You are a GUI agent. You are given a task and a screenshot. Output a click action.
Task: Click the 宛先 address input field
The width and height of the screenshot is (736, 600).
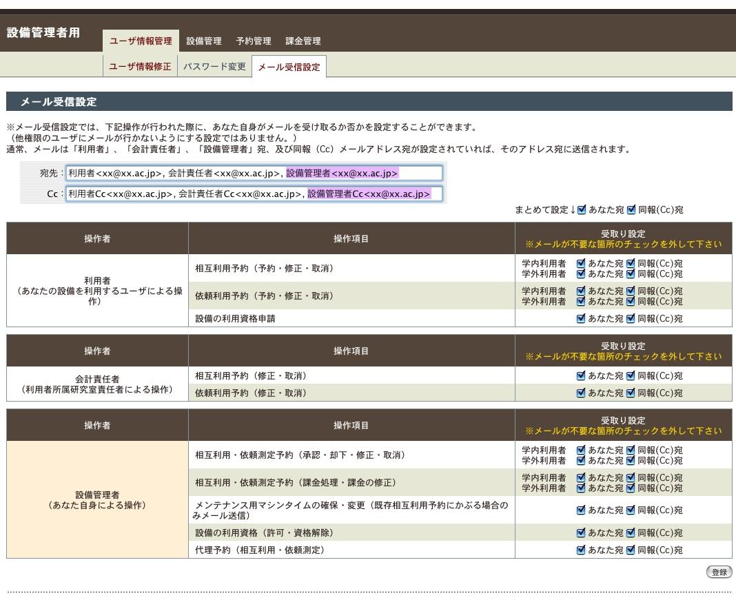254,173
